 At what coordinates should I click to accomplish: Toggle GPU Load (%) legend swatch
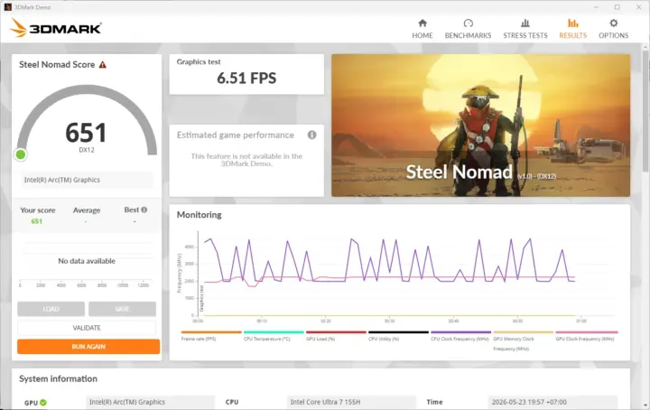pyautogui.click(x=336, y=332)
